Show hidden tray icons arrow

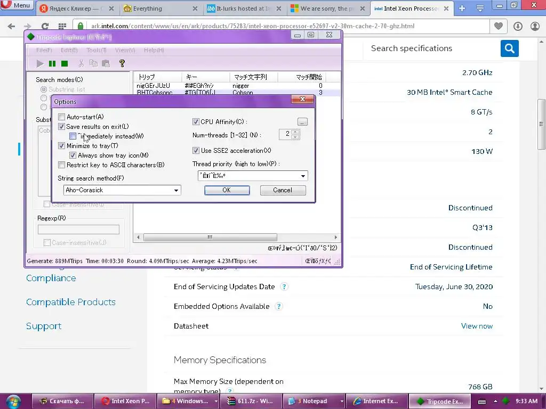495,402
